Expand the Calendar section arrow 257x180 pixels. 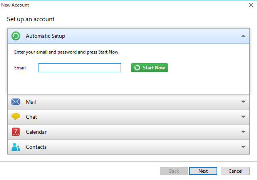tap(243, 132)
